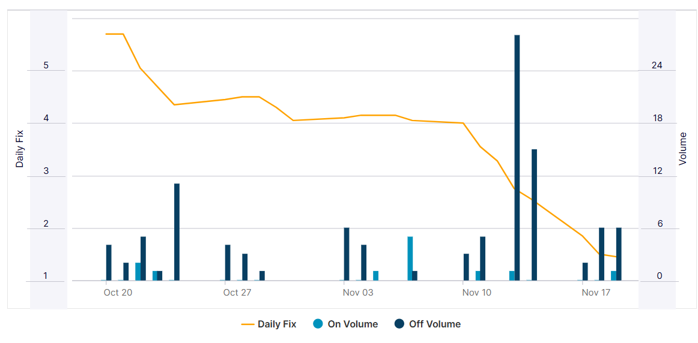Viewport: 698px width, 343px height.
Task: Click the Nov 10 date label
Action: pos(477,293)
